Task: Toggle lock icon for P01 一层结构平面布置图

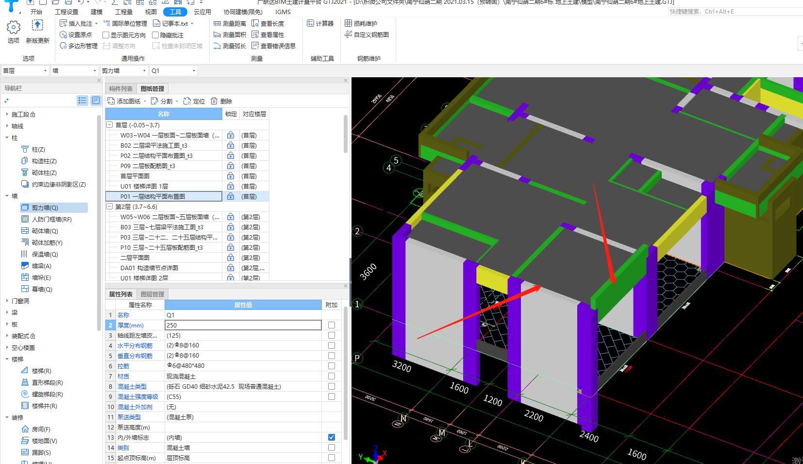Action: point(231,196)
